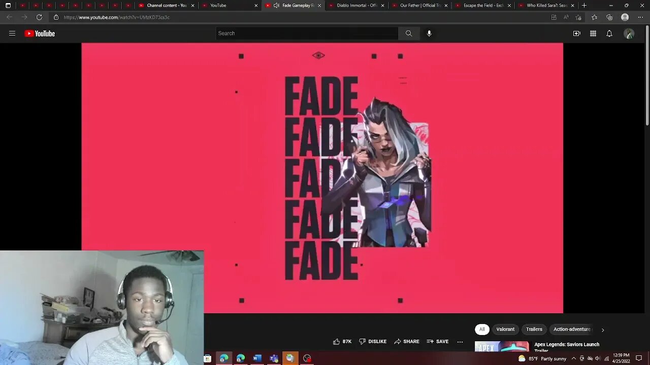This screenshot has height=365, width=650.
Task: Open the more actions ellipsis menu
Action: pyautogui.click(x=460, y=342)
